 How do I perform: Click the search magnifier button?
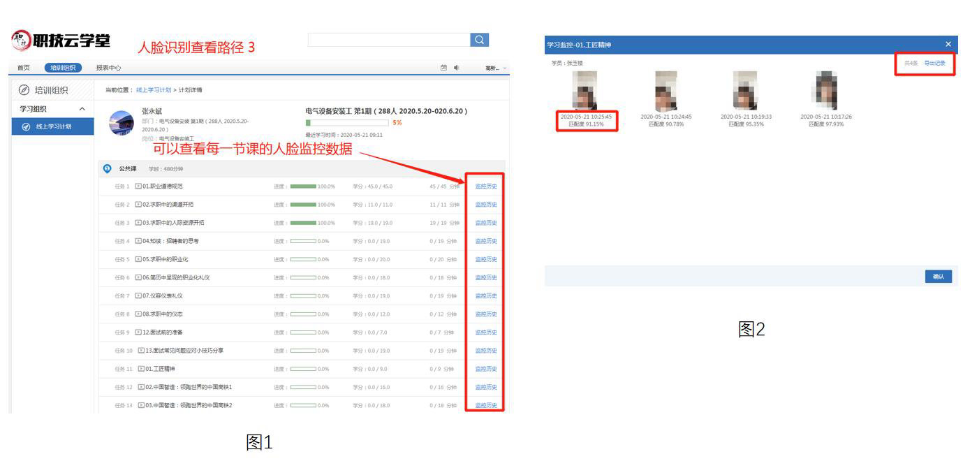(478, 41)
